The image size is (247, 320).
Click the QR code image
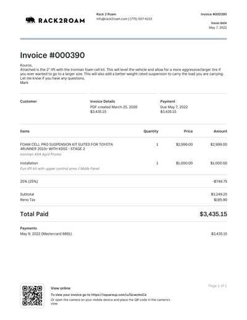(32, 295)
